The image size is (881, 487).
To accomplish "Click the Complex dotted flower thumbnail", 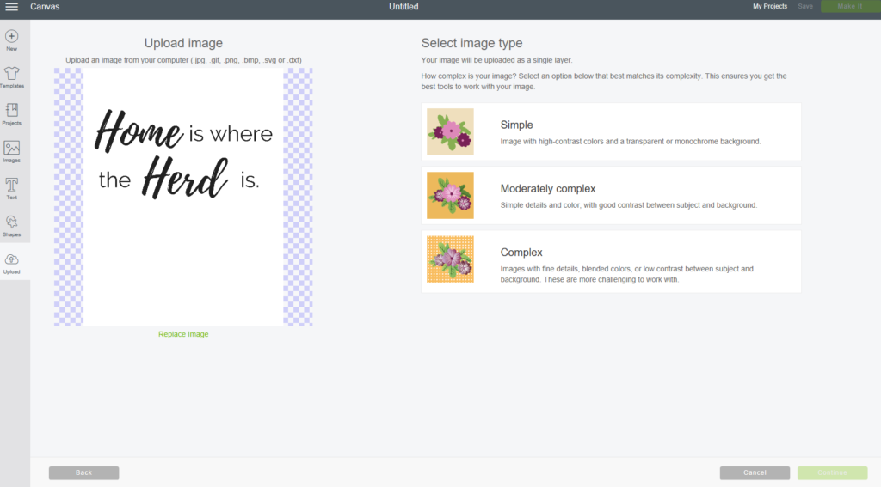I will tap(450, 259).
